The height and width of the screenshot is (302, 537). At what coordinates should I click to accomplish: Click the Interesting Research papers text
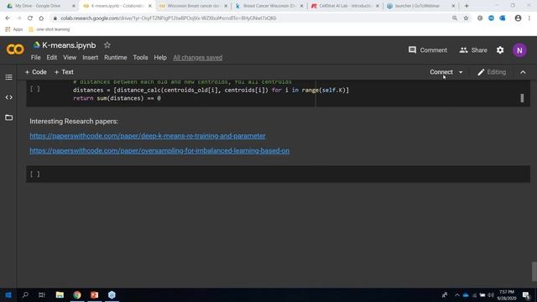74,121
